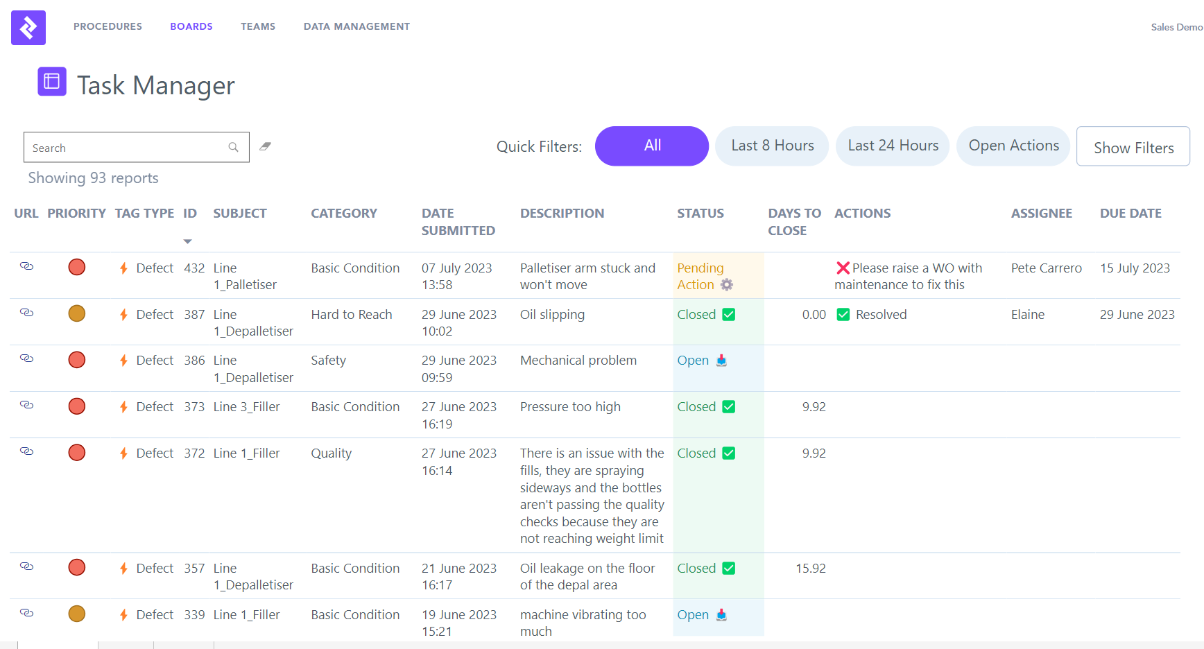This screenshot has width=1204, height=649.
Task: Click the red X icon in defect 432 actions
Action: 843,268
